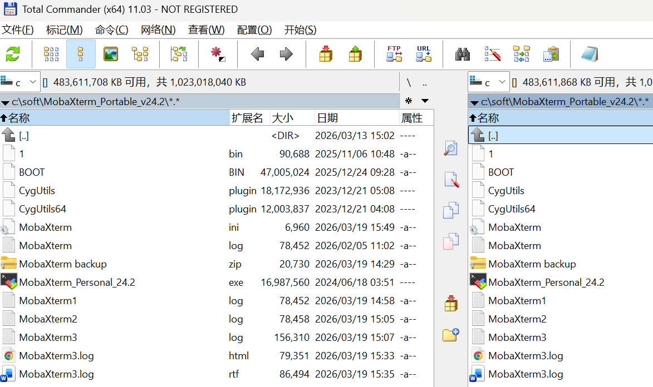
Task: Select CygUtils64 file in left panel
Action: pyautogui.click(x=217, y=209)
